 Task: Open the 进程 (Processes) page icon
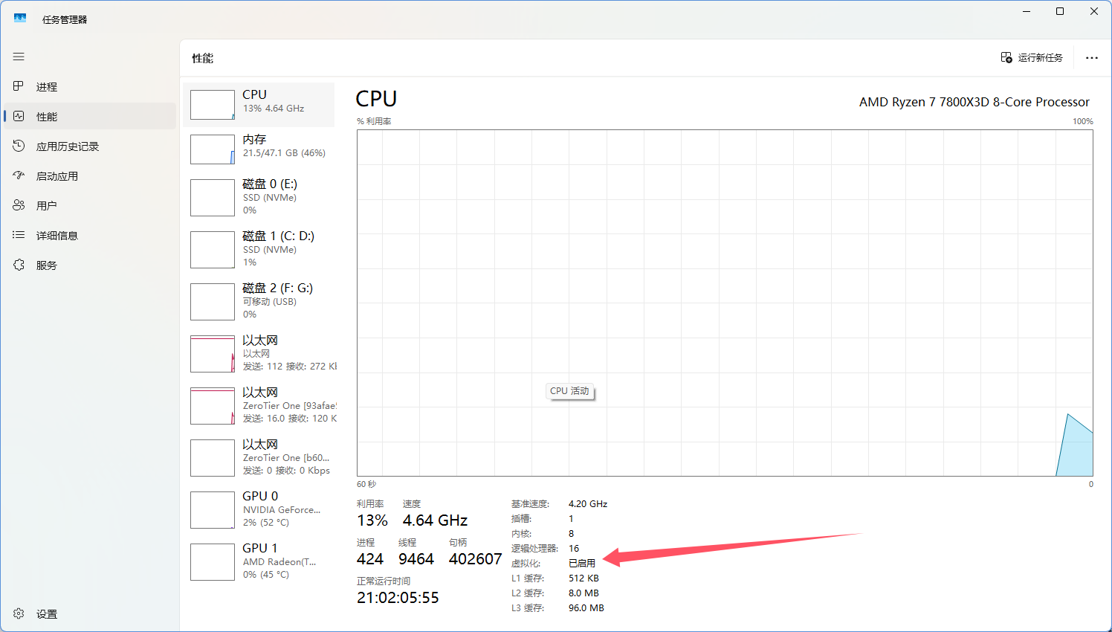point(19,86)
